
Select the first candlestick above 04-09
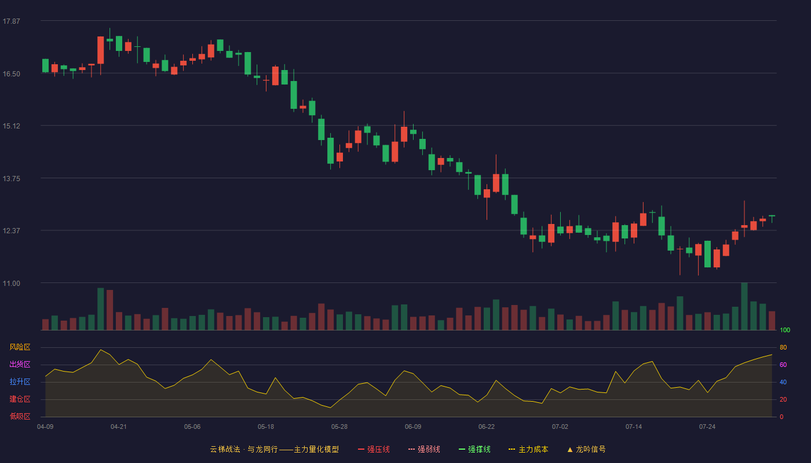coord(45,66)
